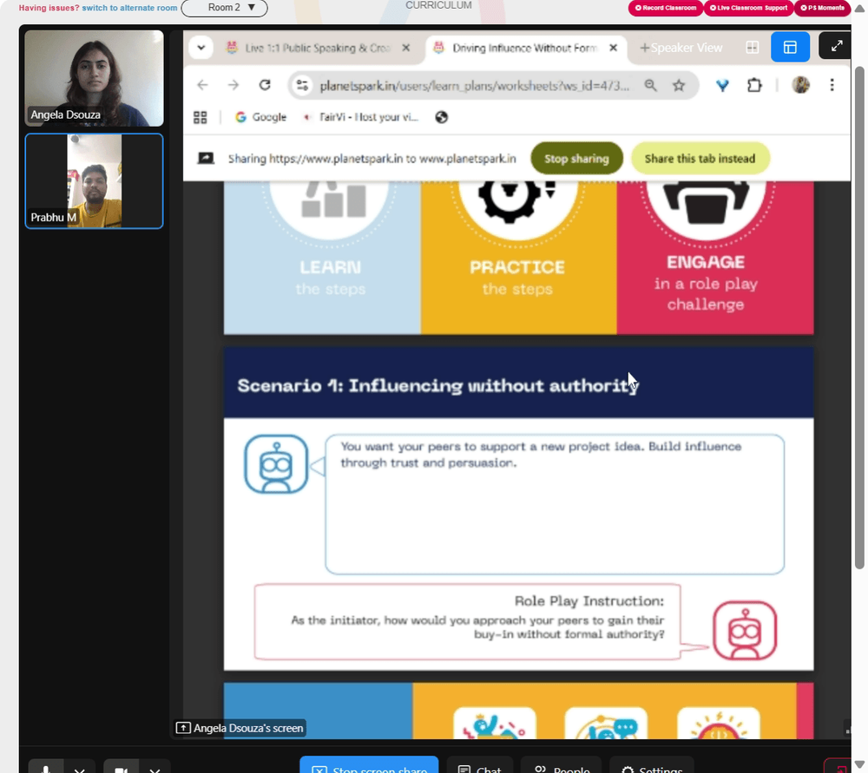Toggle the microphone mute button
The image size is (868, 773).
coord(46,768)
